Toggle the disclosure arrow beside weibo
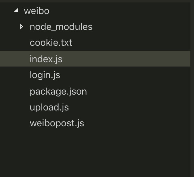Image resolution: width=194 pixels, height=177 pixels. (16, 11)
